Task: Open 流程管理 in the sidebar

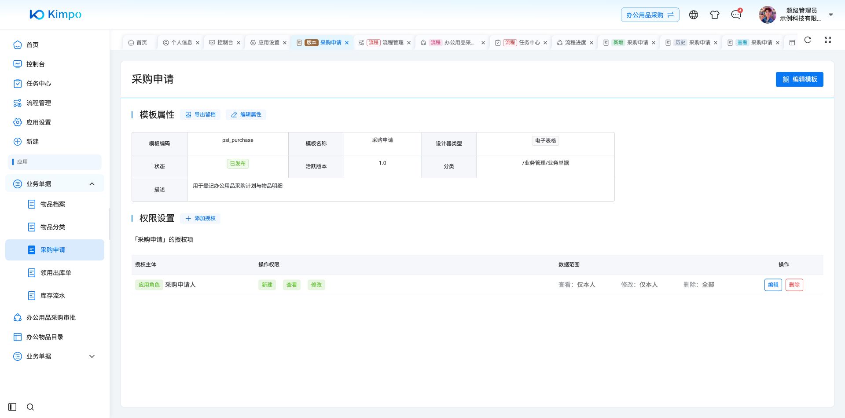Action: point(55,103)
